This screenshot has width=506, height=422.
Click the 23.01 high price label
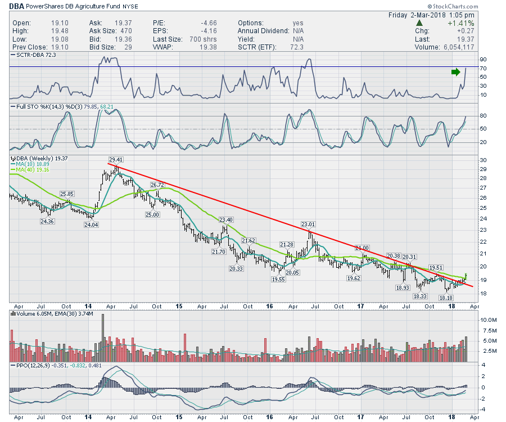(x=308, y=225)
